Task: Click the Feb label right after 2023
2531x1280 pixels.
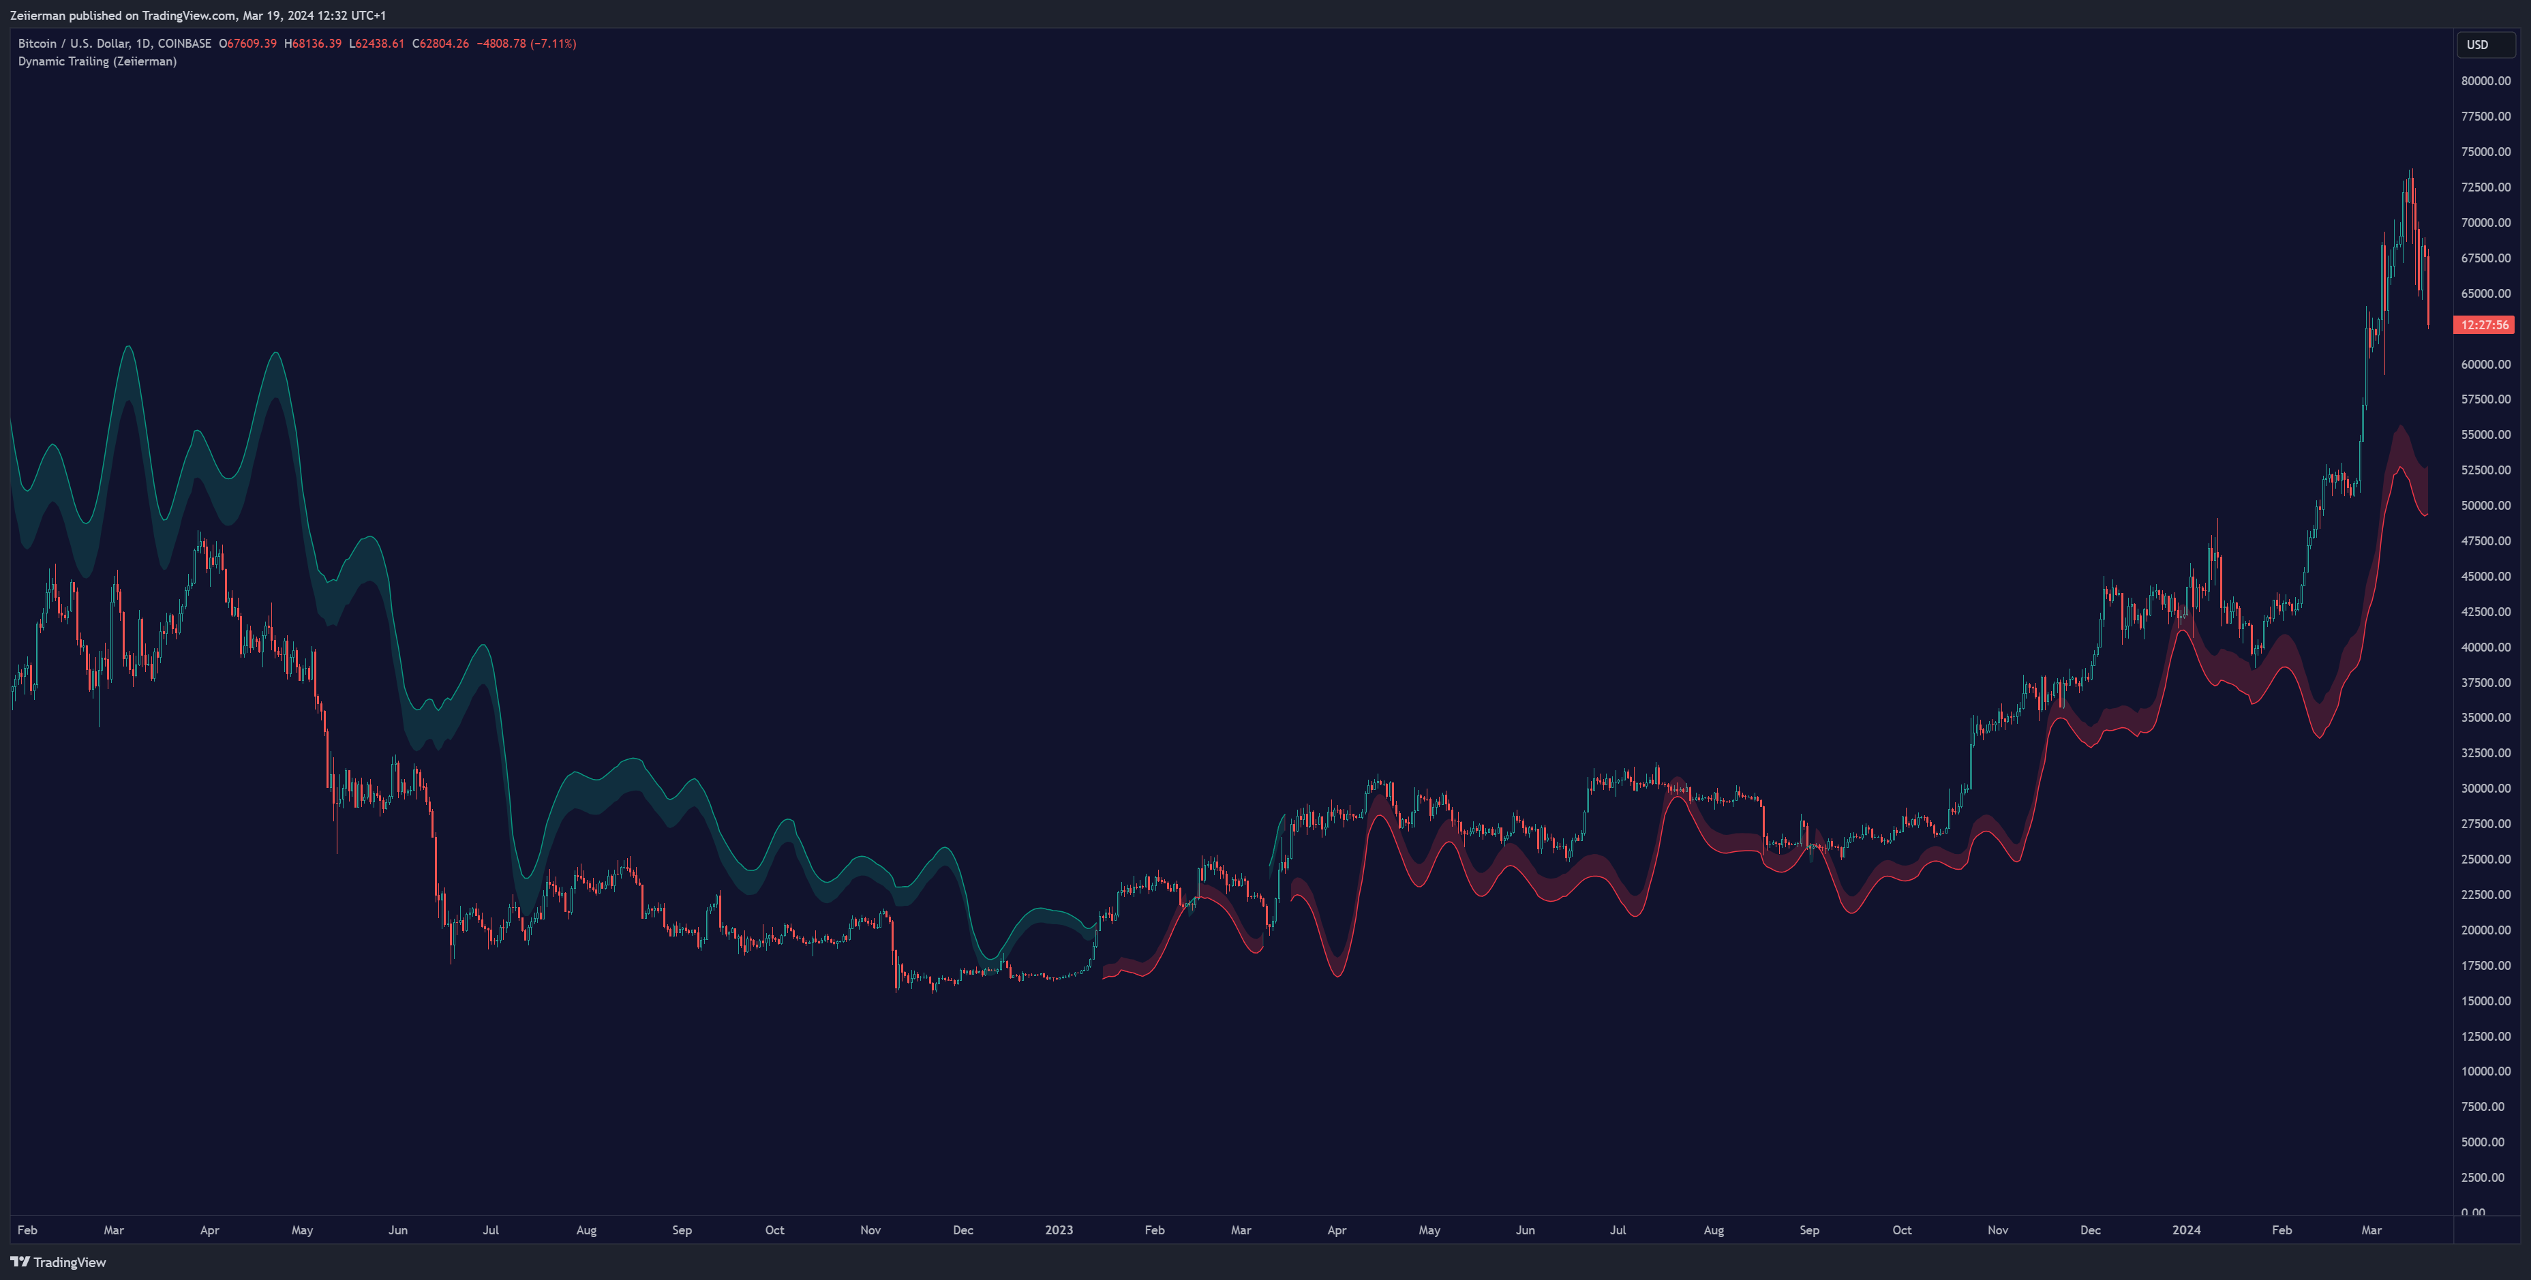Action: click(x=1155, y=1230)
